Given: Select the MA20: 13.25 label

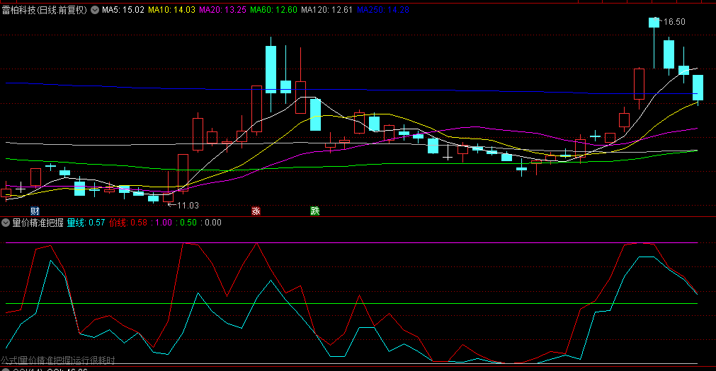Looking at the screenshot, I should coord(222,10).
